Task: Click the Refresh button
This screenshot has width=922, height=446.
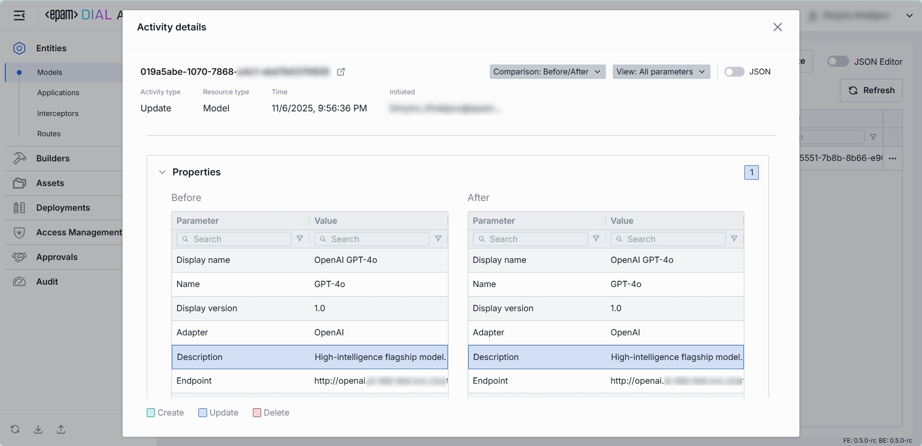Action: (871, 90)
